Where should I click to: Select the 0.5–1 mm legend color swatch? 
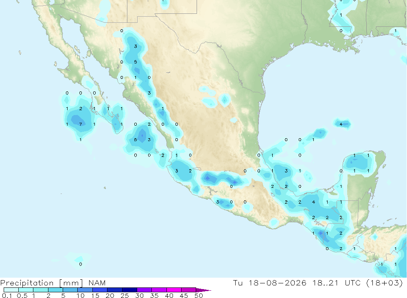(x=26, y=290)
